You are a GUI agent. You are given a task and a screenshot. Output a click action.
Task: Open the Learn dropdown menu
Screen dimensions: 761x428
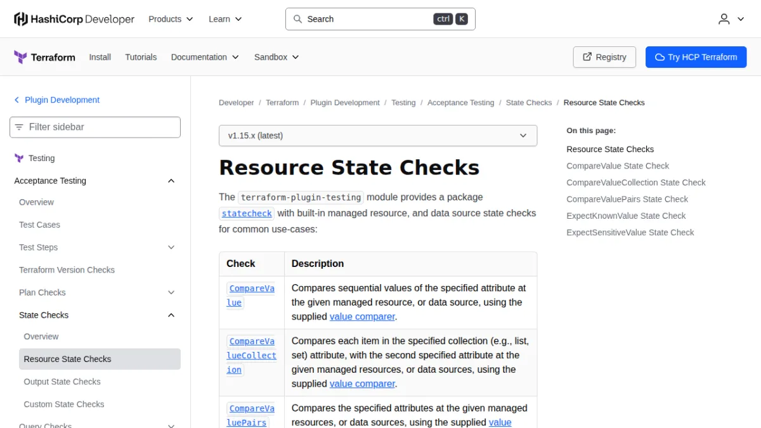pos(225,19)
